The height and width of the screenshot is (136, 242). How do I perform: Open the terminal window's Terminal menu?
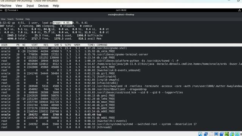19,19
